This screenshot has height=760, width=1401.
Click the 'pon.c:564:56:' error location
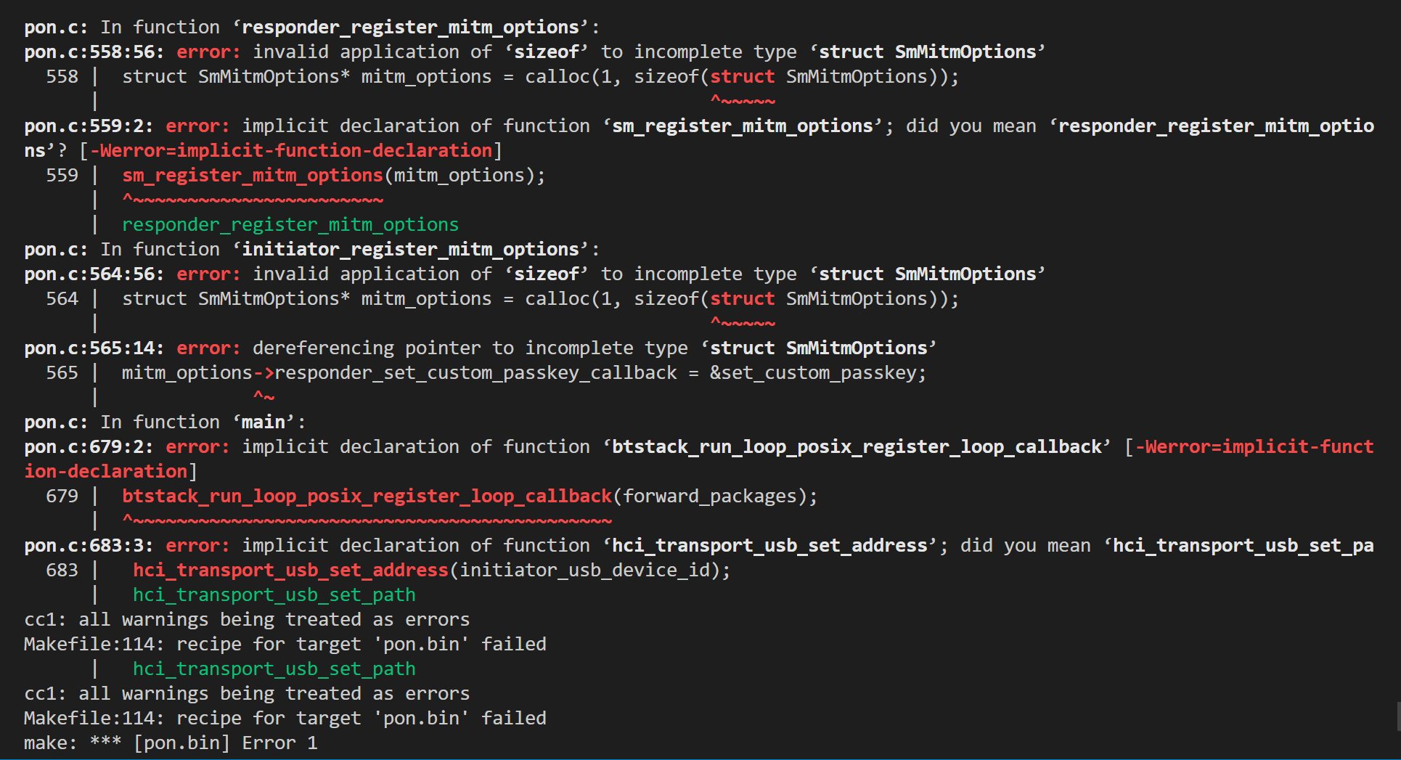click(x=94, y=274)
